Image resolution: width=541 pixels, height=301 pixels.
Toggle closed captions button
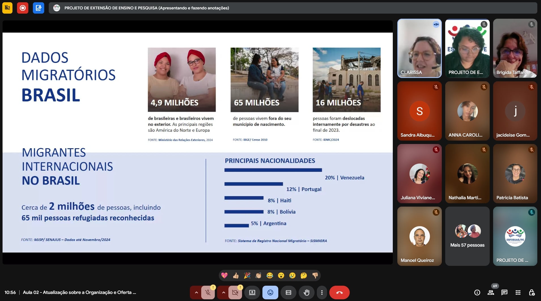288,292
